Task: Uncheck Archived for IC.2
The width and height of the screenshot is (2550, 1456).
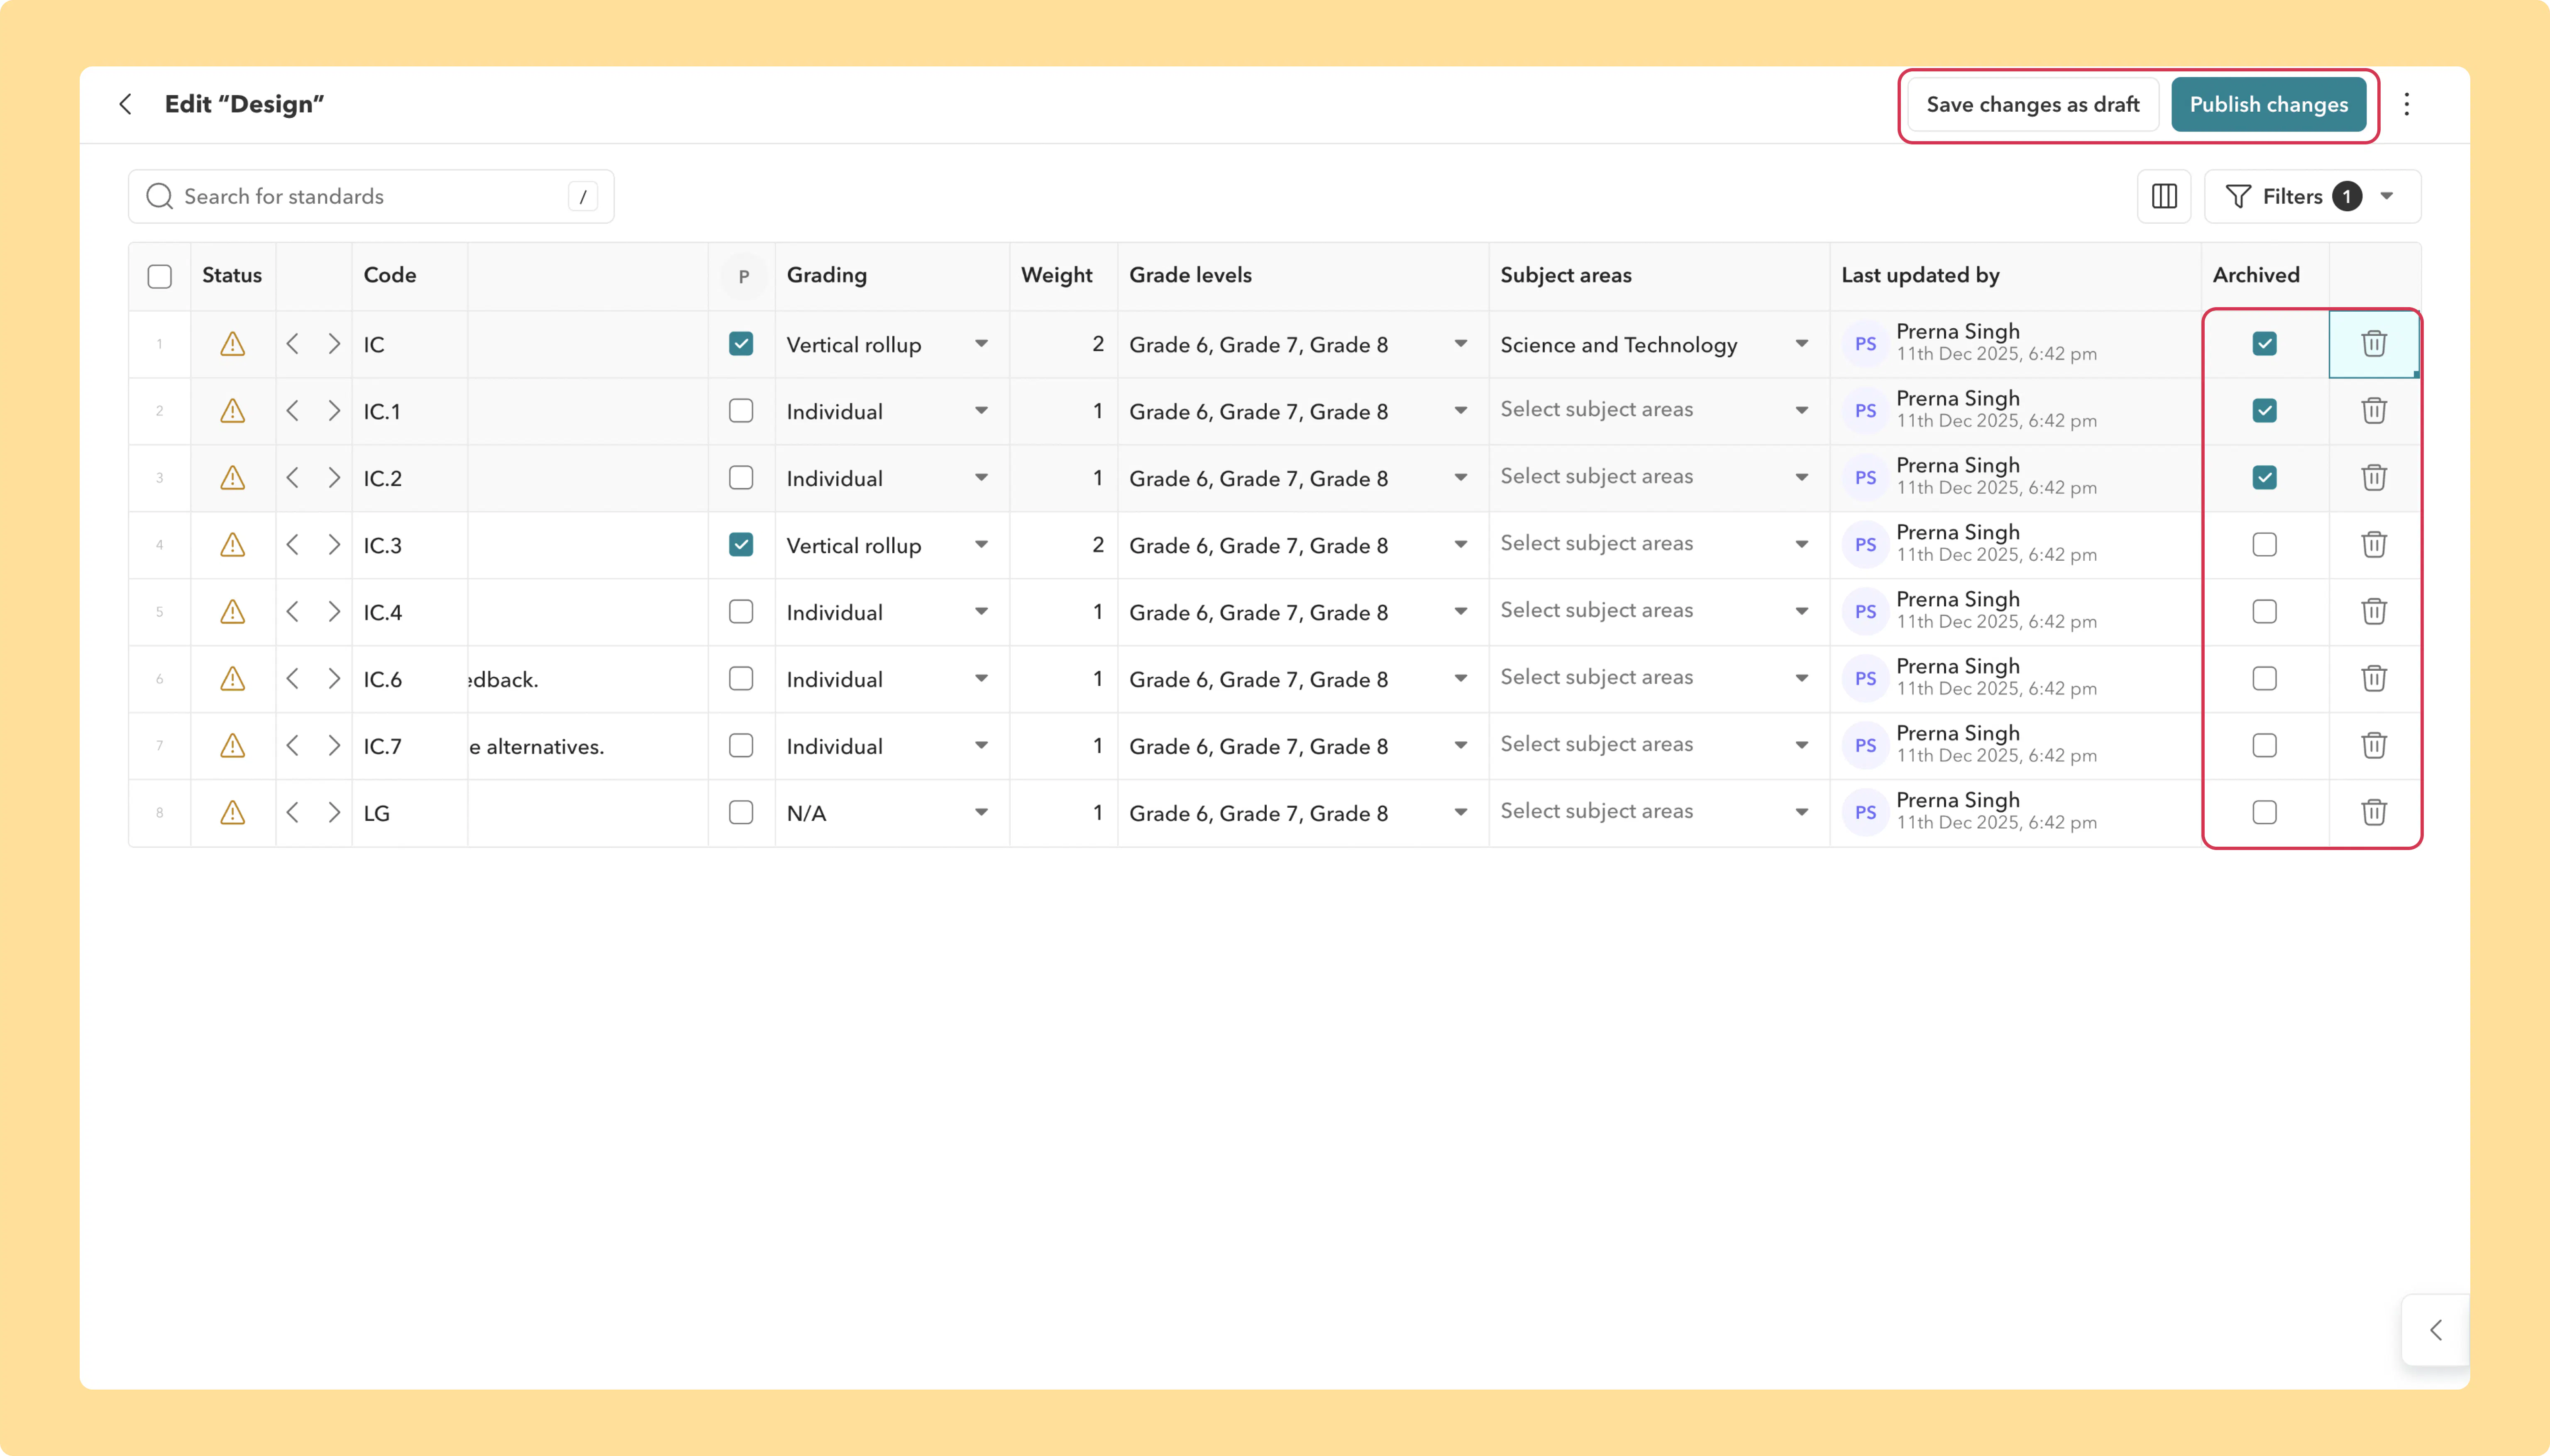Action: click(2265, 478)
